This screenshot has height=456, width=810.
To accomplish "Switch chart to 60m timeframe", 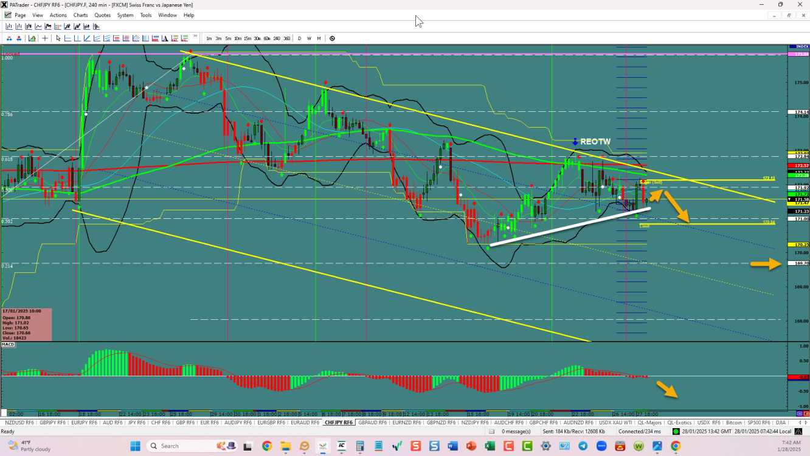I will point(267,38).
